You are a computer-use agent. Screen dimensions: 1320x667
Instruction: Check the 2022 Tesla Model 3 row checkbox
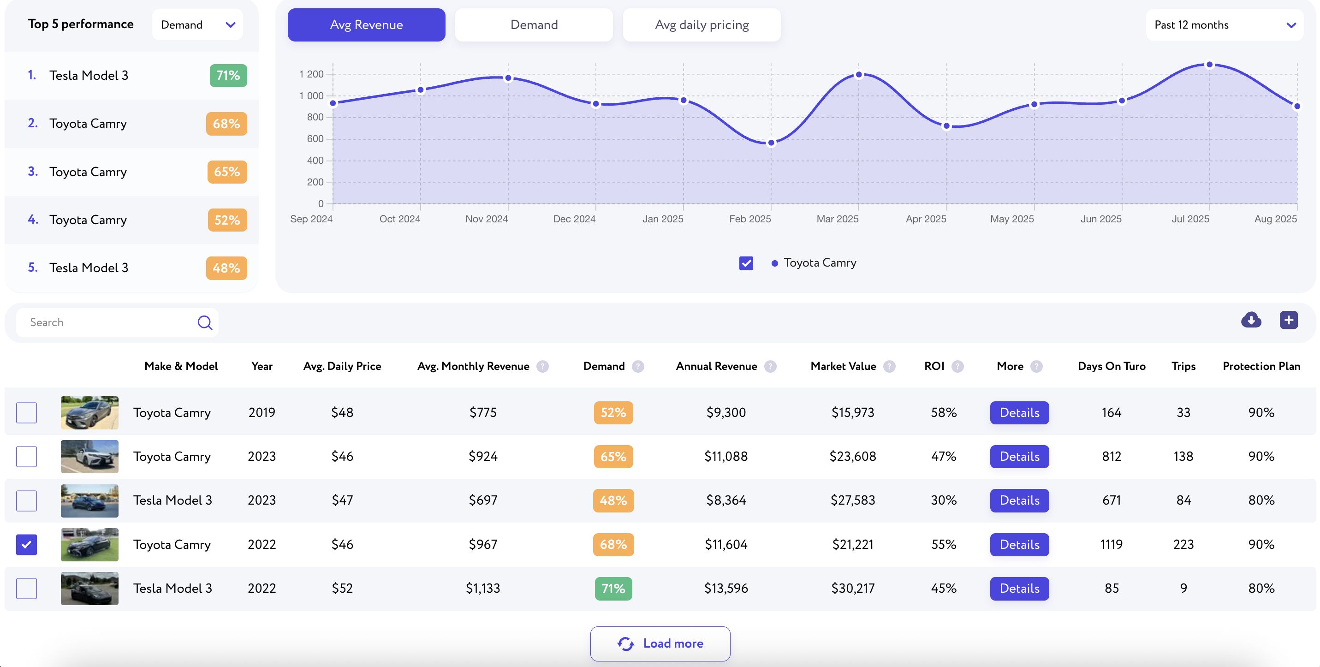point(27,588)
